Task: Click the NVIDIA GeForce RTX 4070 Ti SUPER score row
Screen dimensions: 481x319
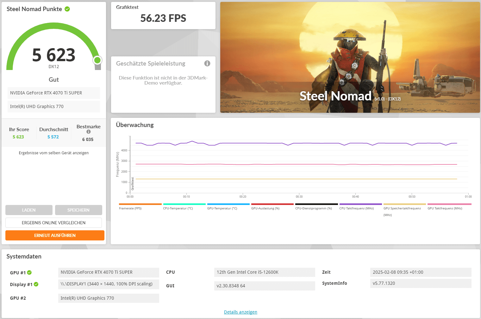Action: [x=54, y=93]
